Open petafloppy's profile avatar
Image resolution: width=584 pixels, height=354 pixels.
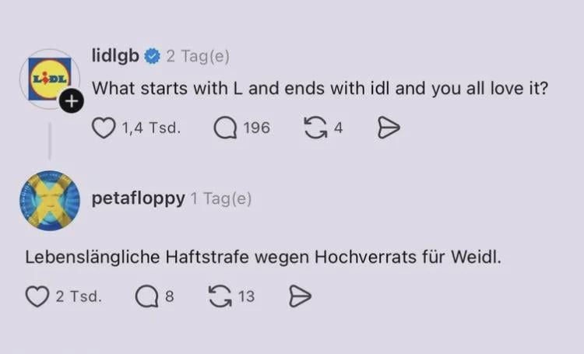50,201
